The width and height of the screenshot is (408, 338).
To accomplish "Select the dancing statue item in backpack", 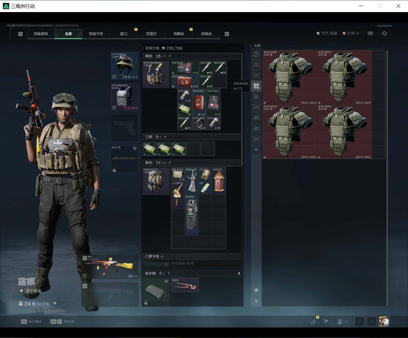I will 192,181.
